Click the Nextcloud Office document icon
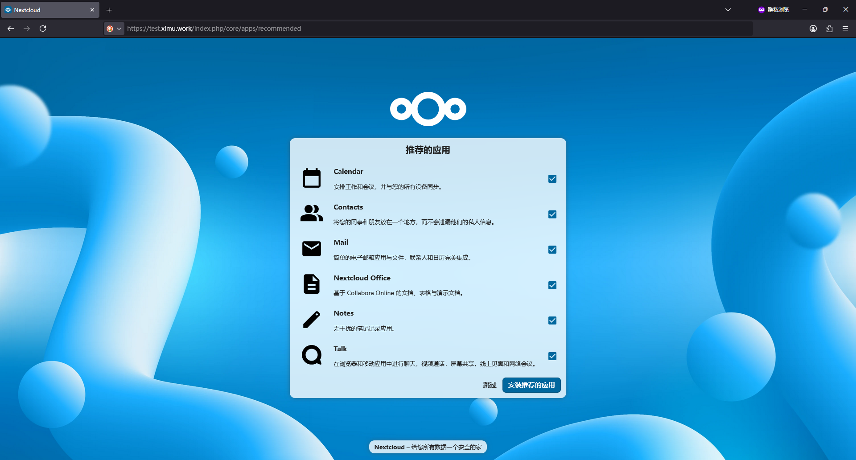The image size is (856, 460). point(312,284)
